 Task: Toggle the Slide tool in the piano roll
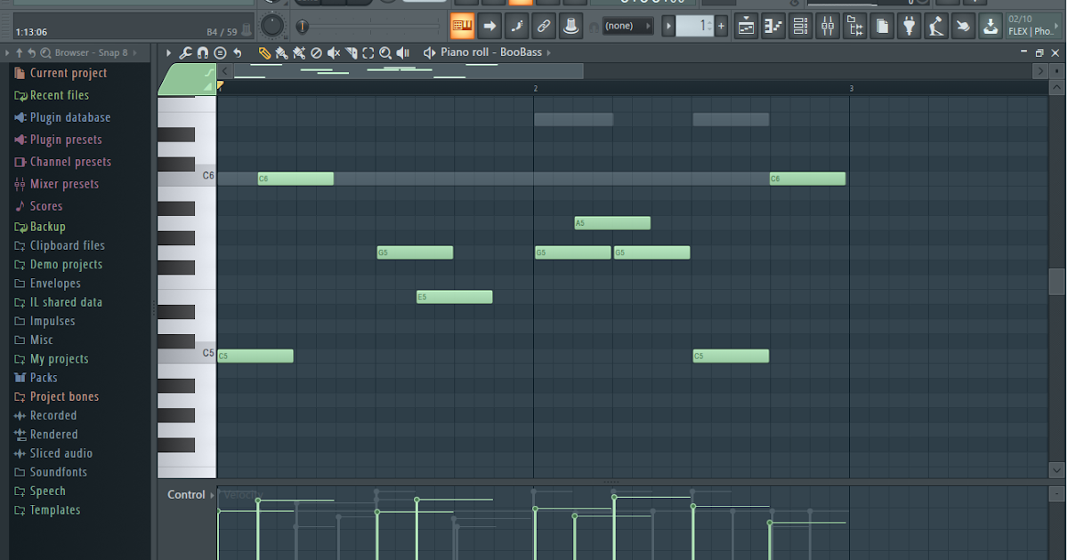point(351,53)
